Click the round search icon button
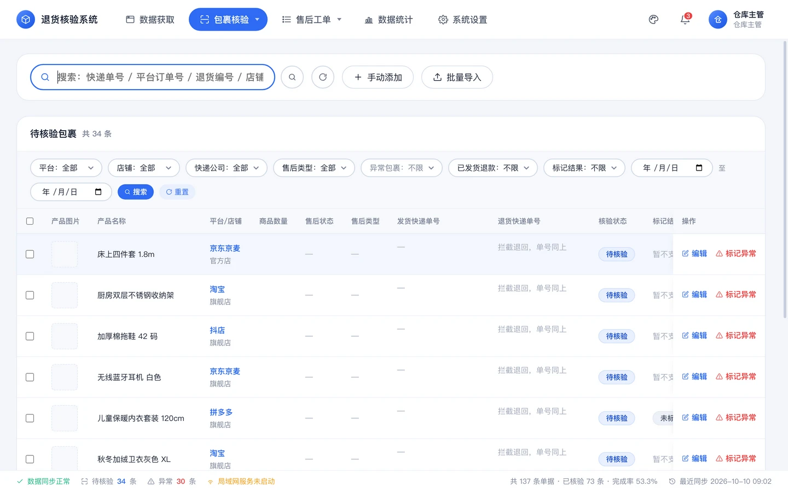This screenshot has height=492, width=788. point(292,77)
